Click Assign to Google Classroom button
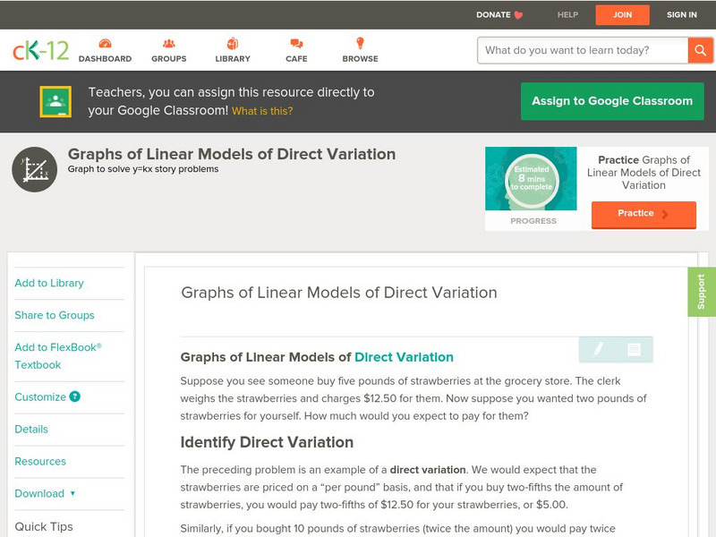Screen dimensions: 716x537 tap(612, 101)
